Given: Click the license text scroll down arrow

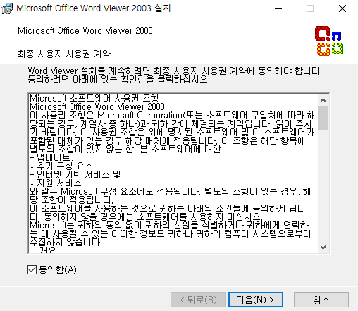Looking at the screenshot, I should [x=323, y=248].
